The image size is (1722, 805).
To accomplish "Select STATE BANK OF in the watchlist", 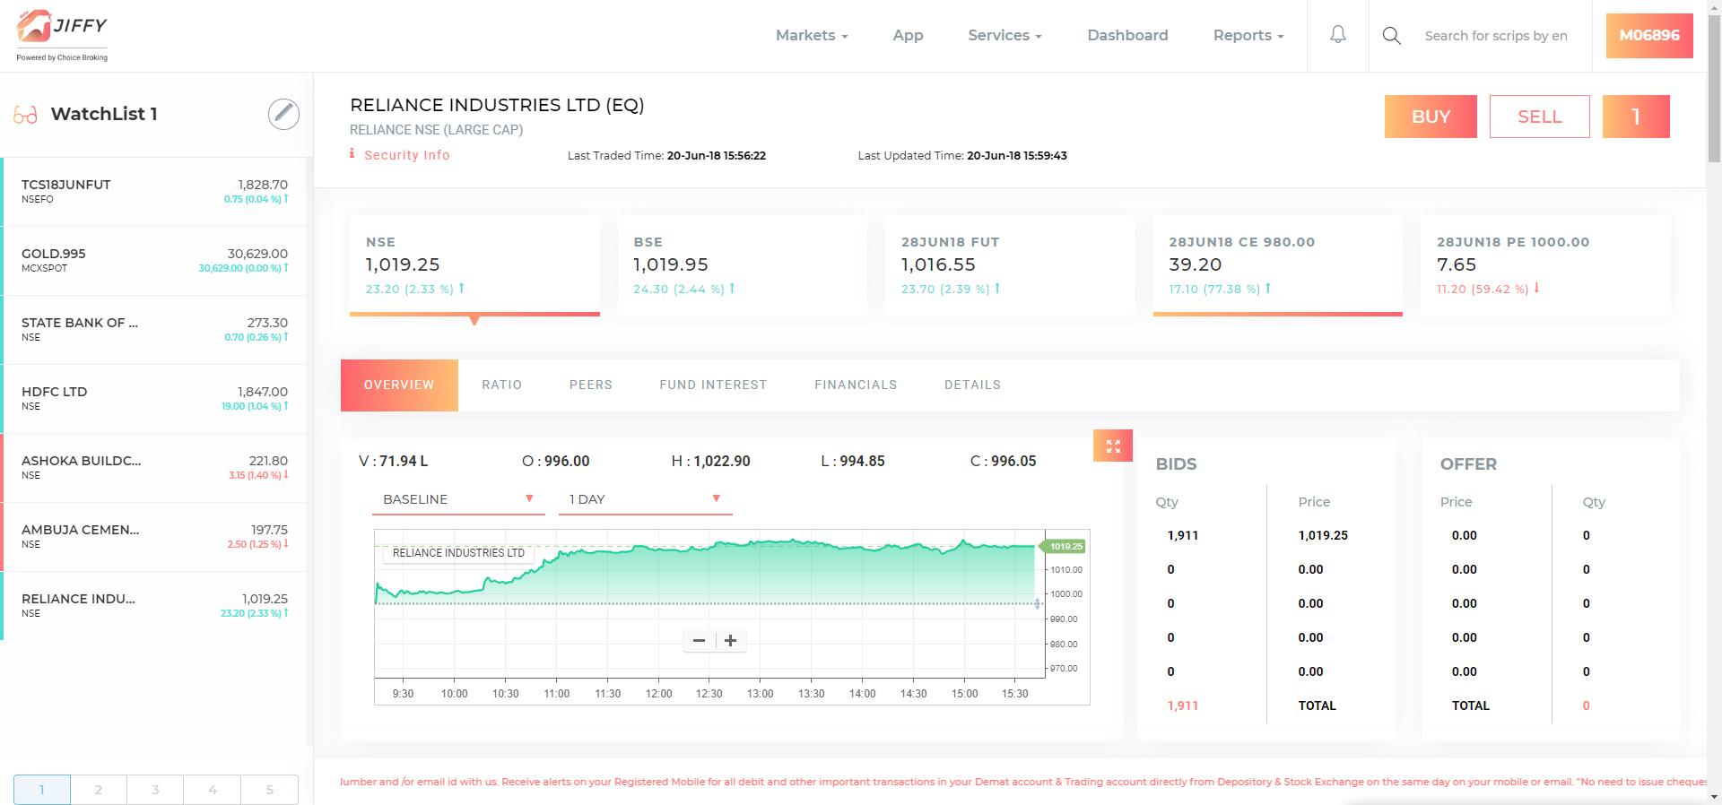I will 154,329.
